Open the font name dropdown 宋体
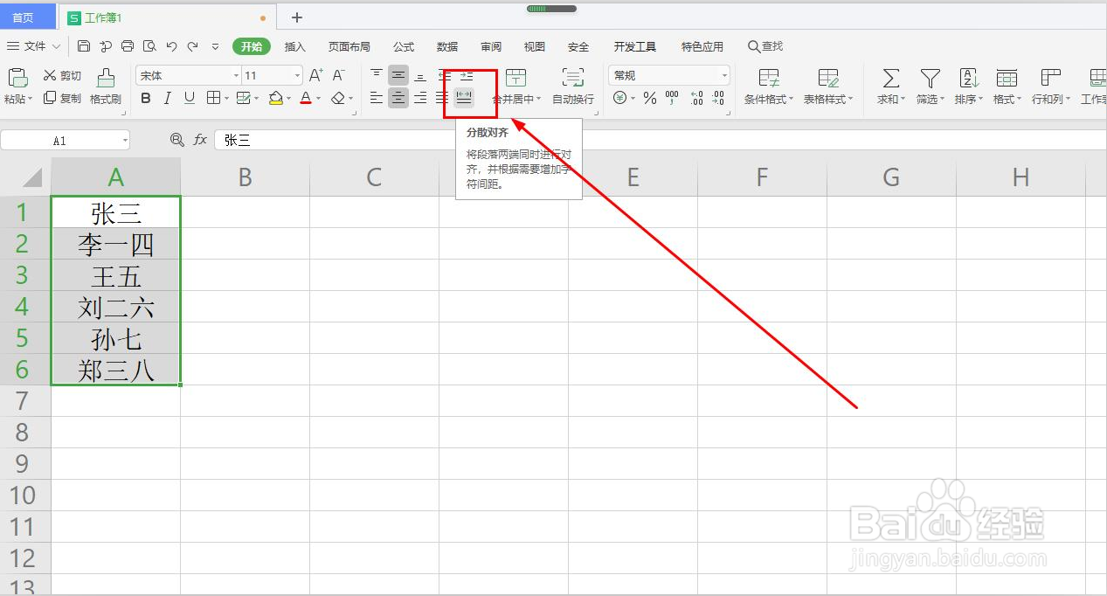This screenshot has width=1107, height=596. pyautogui.click(x=236, y=76)
